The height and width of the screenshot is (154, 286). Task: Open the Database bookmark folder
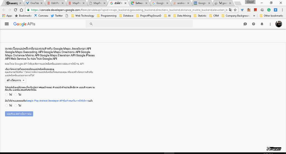(x=126, y=16)
